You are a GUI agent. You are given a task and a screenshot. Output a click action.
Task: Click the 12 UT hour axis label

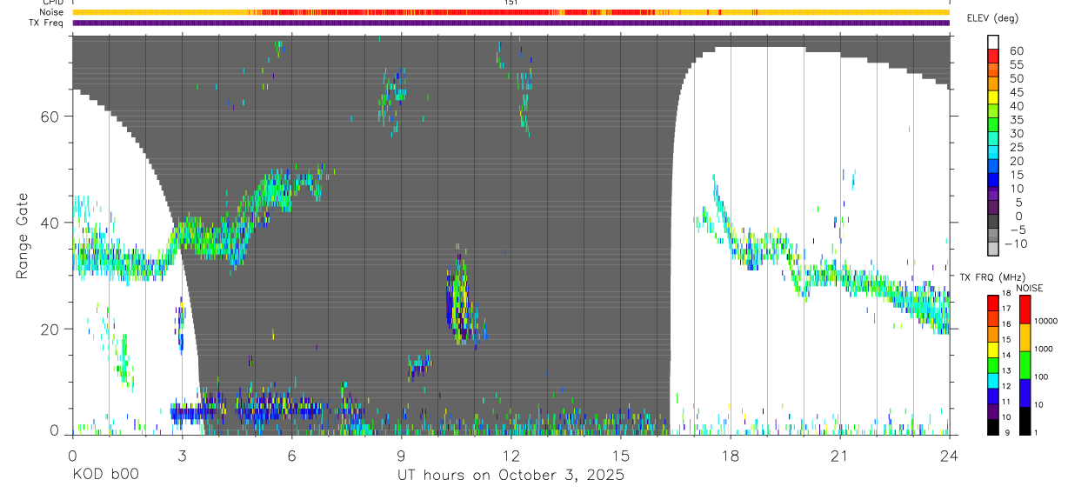point(511,455)
